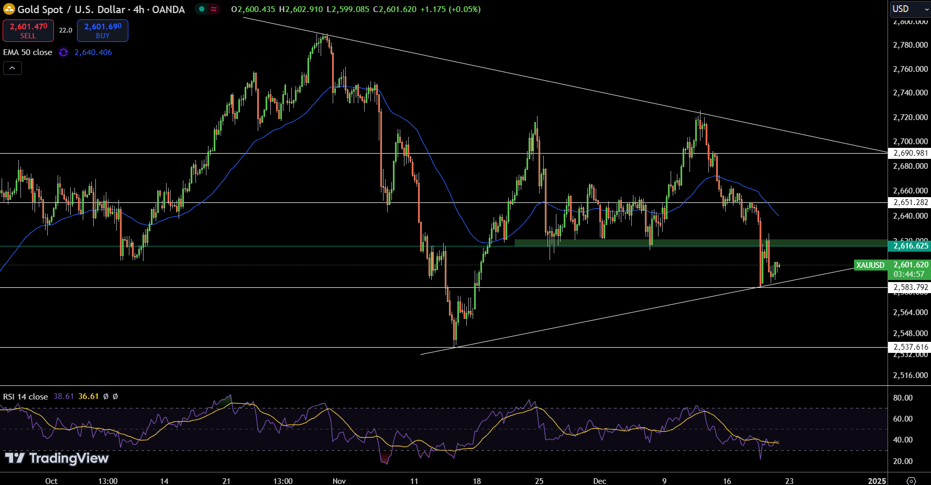
Task: Click the green market status dot
Action: [202, 9]
